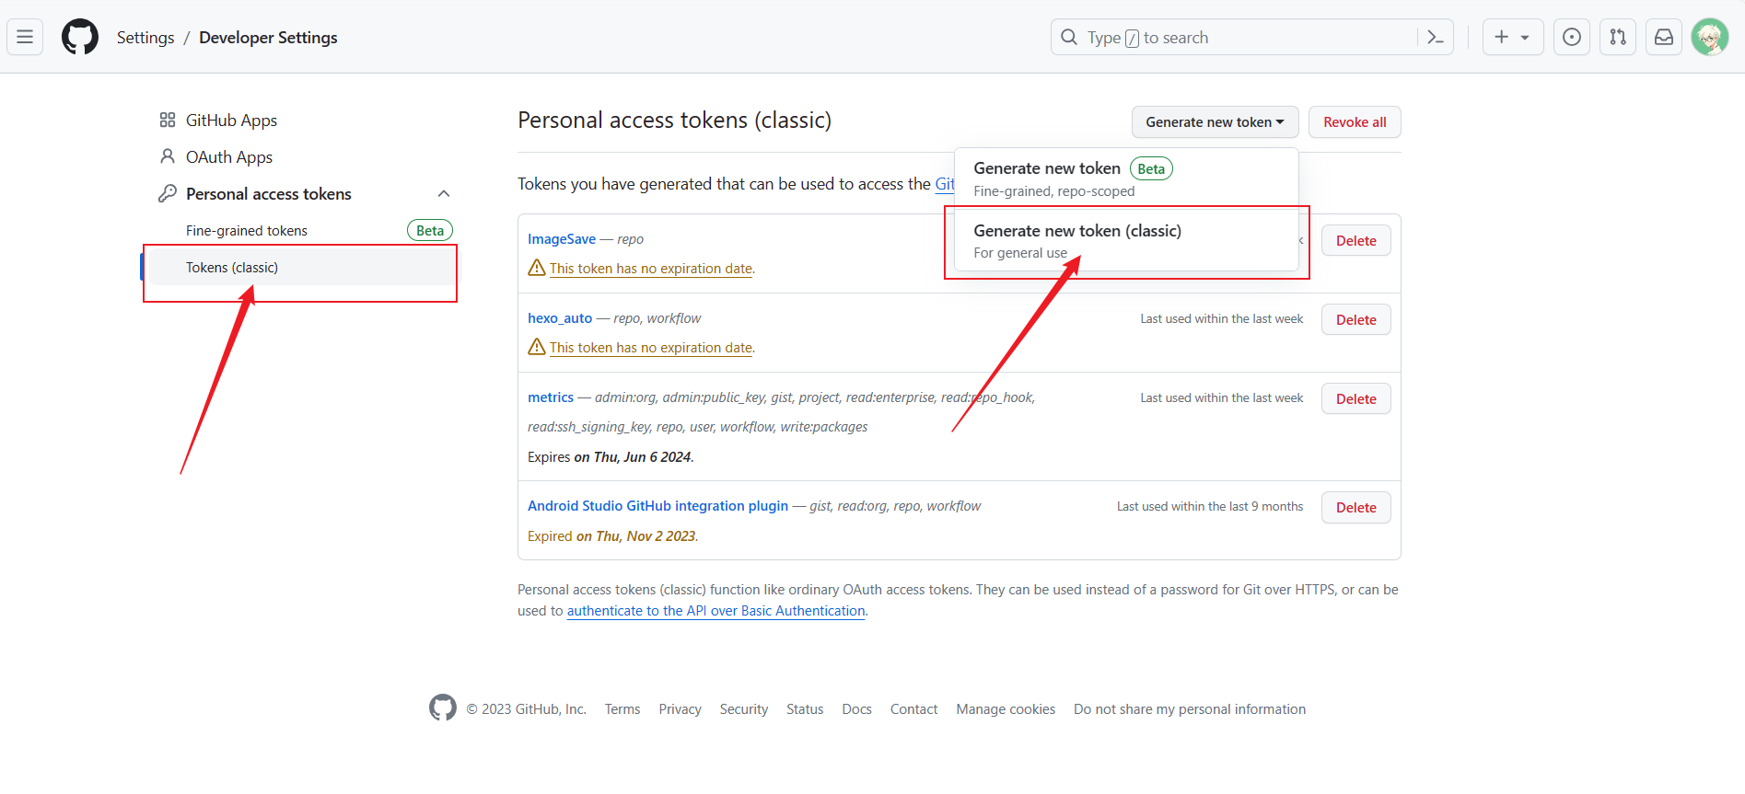Click the ImageSave warning triangle icon

click(537, 268)
